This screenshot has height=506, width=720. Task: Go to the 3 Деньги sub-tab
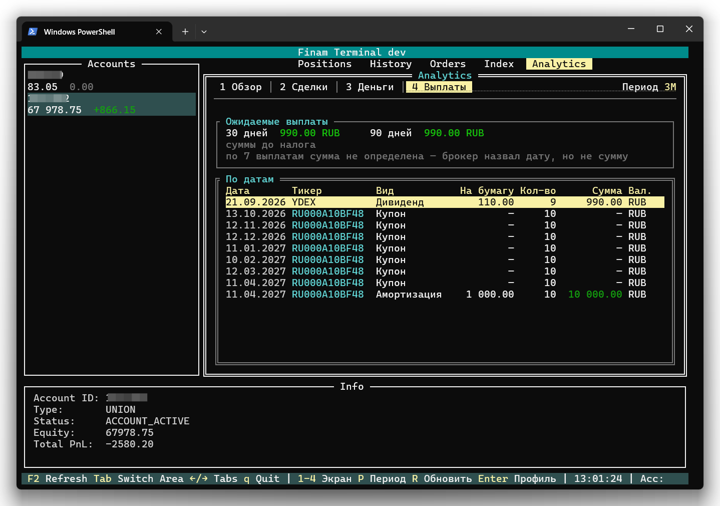pyautogui.click(x=370, y=87)
